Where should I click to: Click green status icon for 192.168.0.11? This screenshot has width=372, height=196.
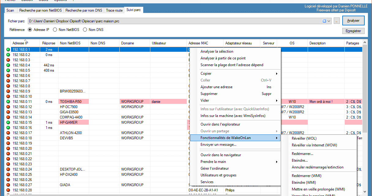pyautogui.click(x=8, y=101)
